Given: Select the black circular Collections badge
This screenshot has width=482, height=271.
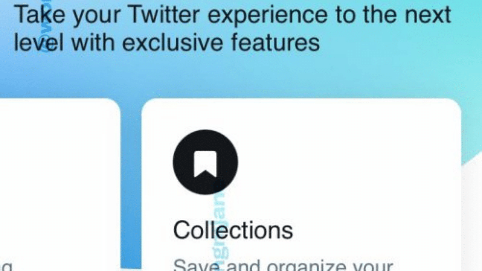Looking at the screenshot, I should tap(205, 162).
